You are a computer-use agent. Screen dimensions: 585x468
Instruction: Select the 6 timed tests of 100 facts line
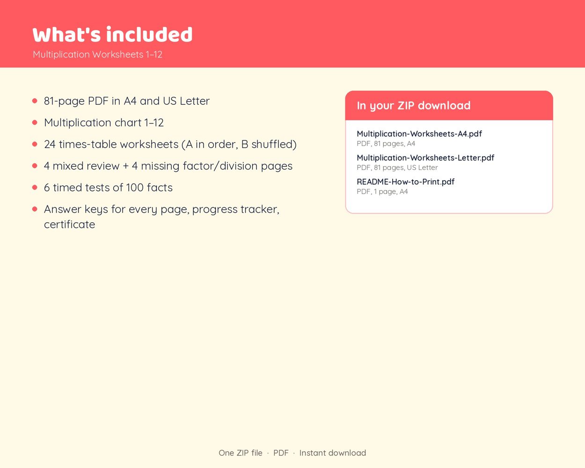108,188
